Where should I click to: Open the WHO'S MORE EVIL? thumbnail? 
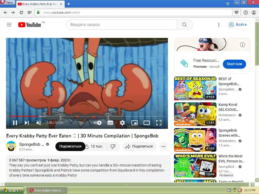coord(195,166)
